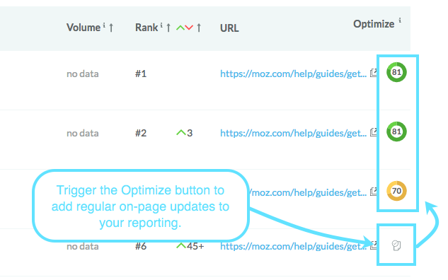Sort table by Rank arrow
The image size is (448, 280).
coord(168,28)
